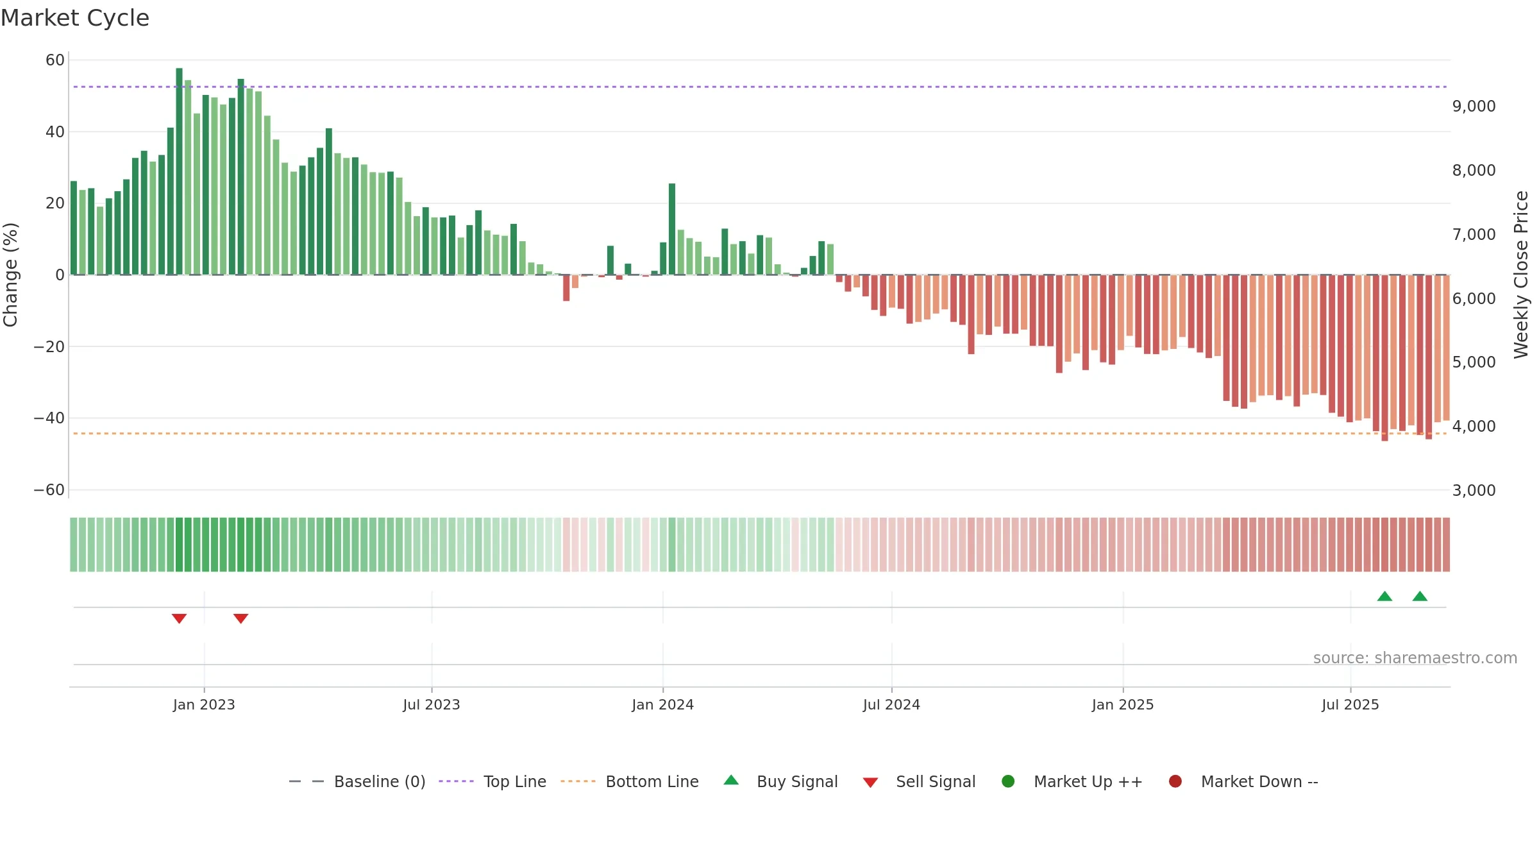Image resolution: width=1539 pixels, height=866 pixels.
Task: Click the Jan 2025 x-axis label
Action: (x=1123, y=705)
